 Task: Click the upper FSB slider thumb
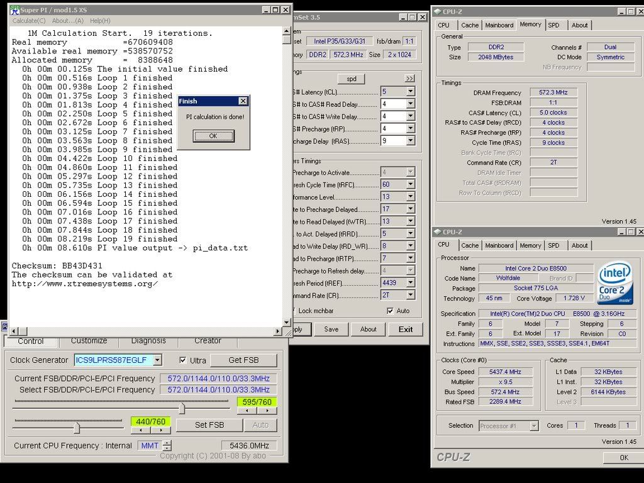(182, 408)
